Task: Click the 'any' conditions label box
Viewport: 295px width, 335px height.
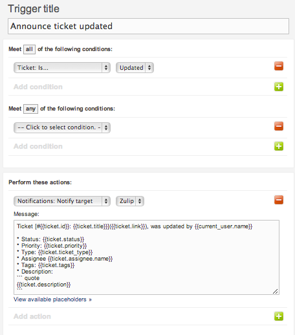Action: [x=30, y=109]
